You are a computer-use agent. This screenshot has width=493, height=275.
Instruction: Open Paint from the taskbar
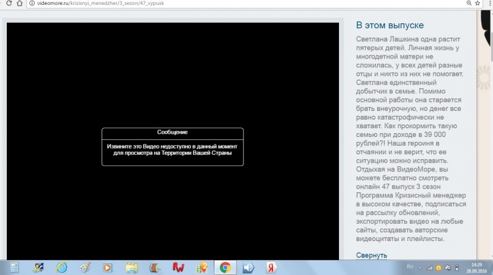click(85, 268)
